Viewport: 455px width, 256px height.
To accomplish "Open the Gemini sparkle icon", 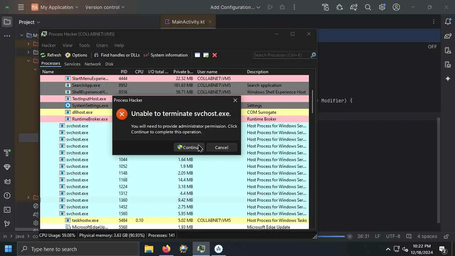I will 448,79.
